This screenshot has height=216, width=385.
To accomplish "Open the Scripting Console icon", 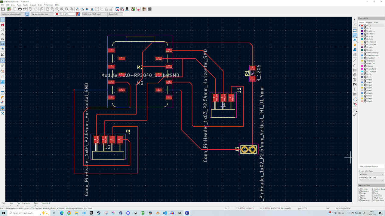I will coord(150,9).
